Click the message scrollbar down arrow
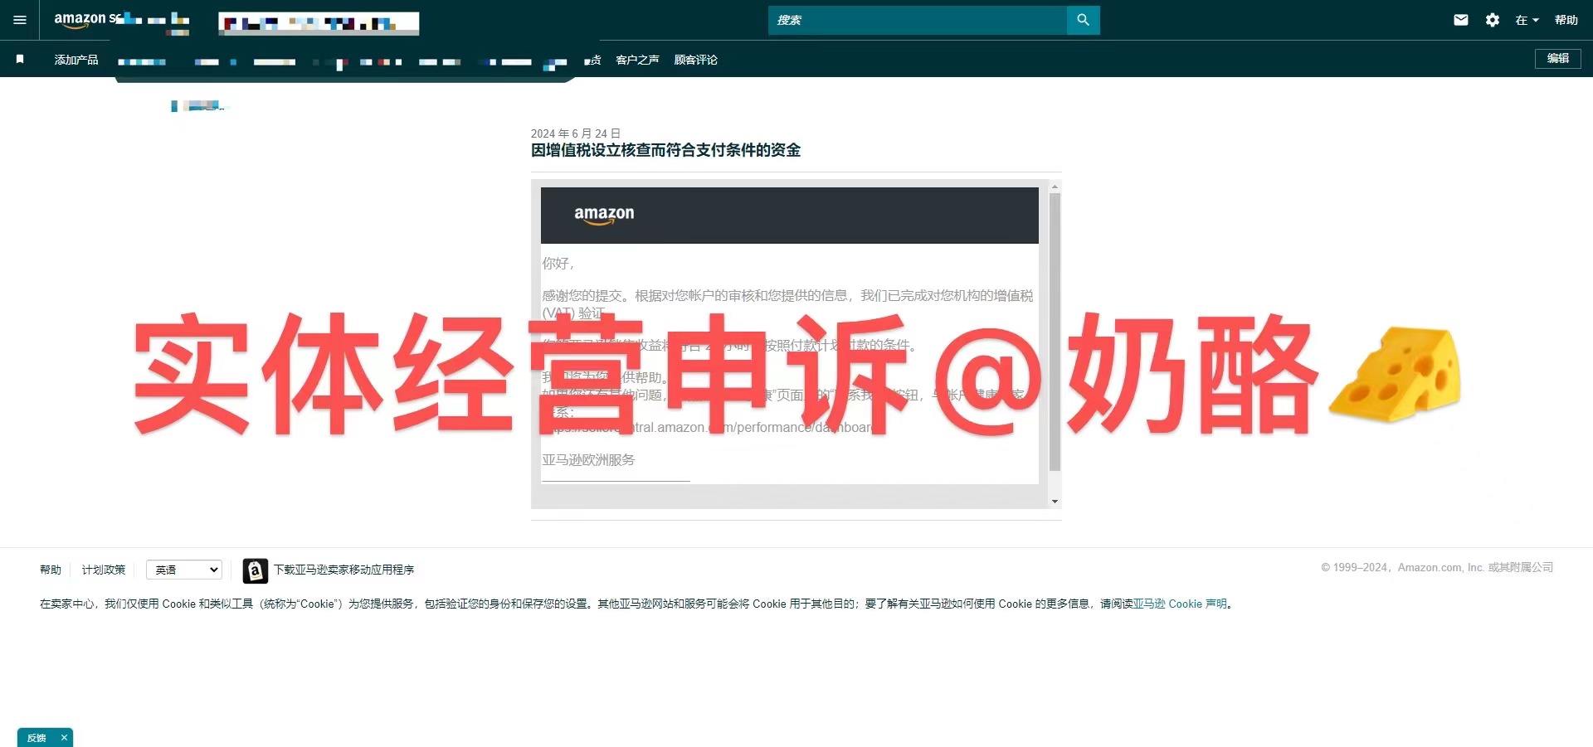 point(1055,502)
